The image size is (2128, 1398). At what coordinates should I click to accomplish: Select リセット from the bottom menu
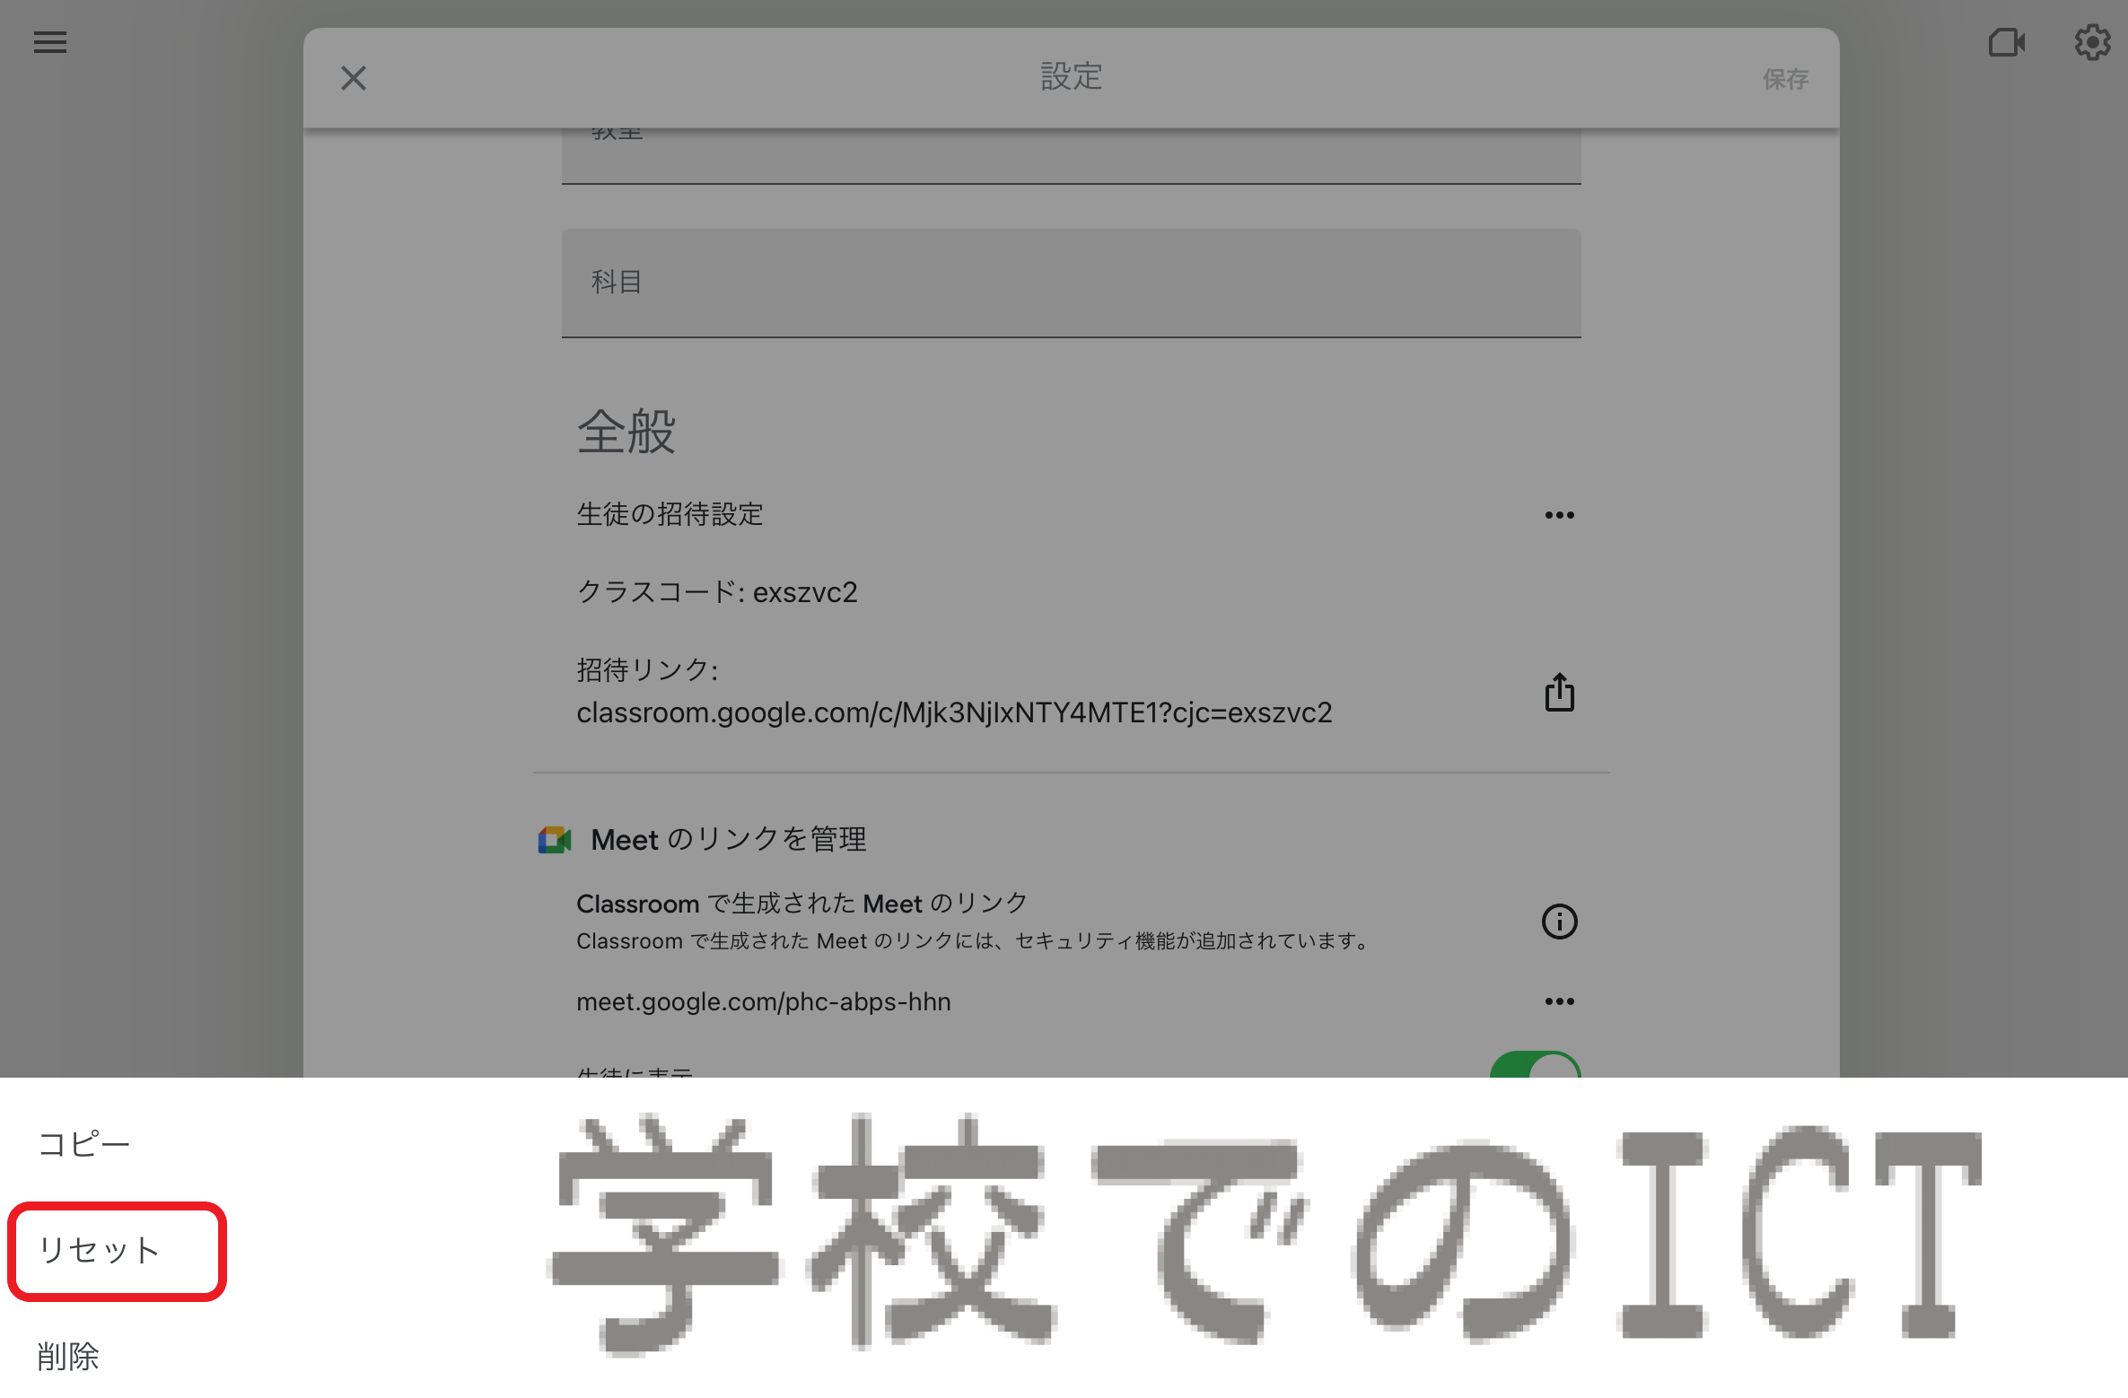click(x=100, y=1250)
